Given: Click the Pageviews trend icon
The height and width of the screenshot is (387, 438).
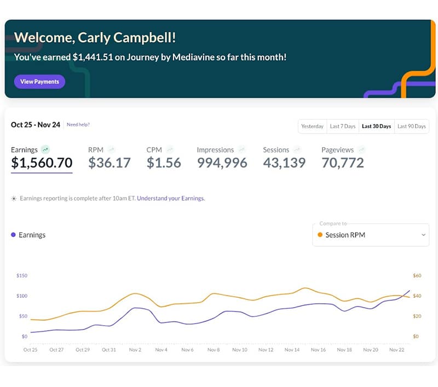Looking at the screenshot, I should [x=362, y=149].
